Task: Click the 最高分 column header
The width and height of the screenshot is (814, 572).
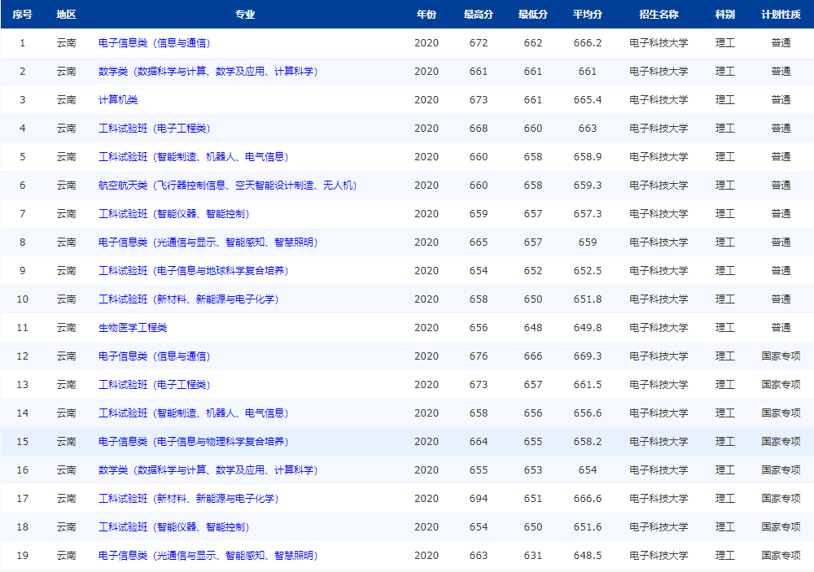Action: coord(479,15)
